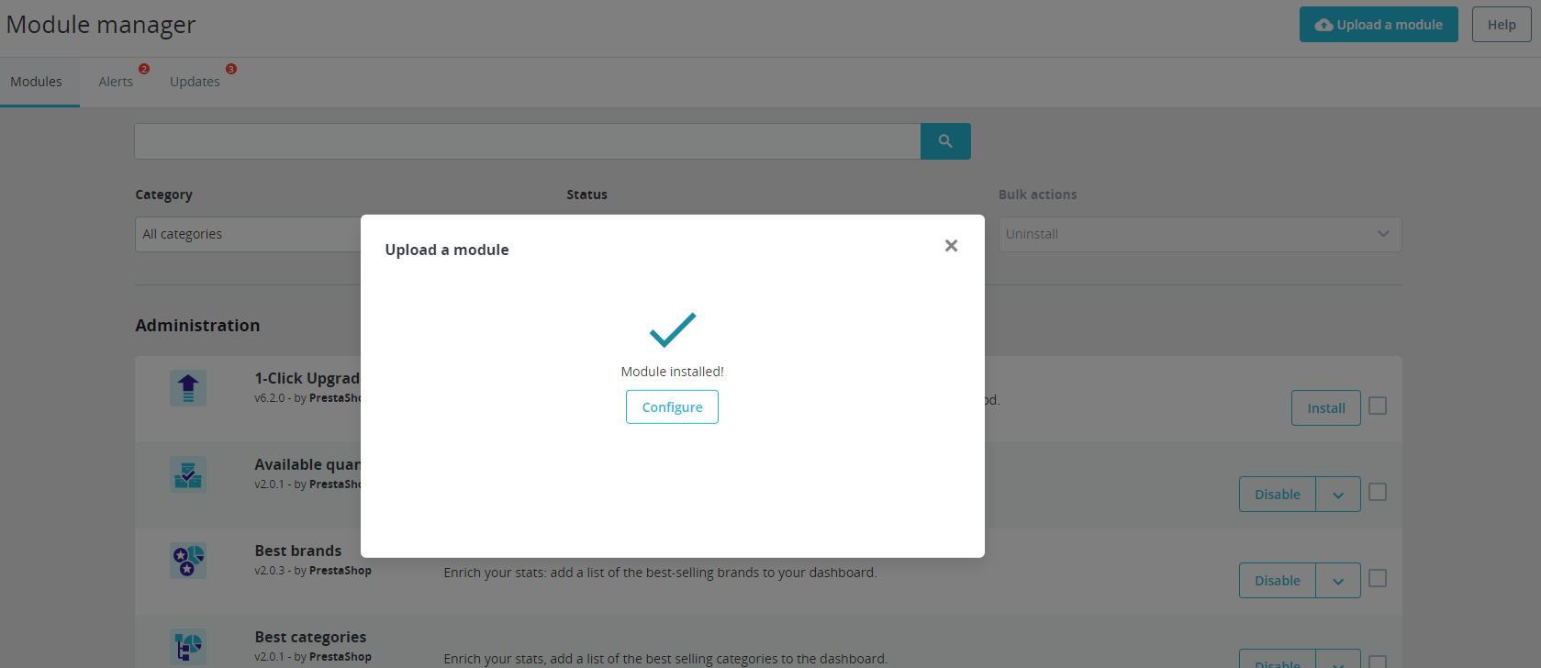Click the Best categories module icon

pos(188,647)
